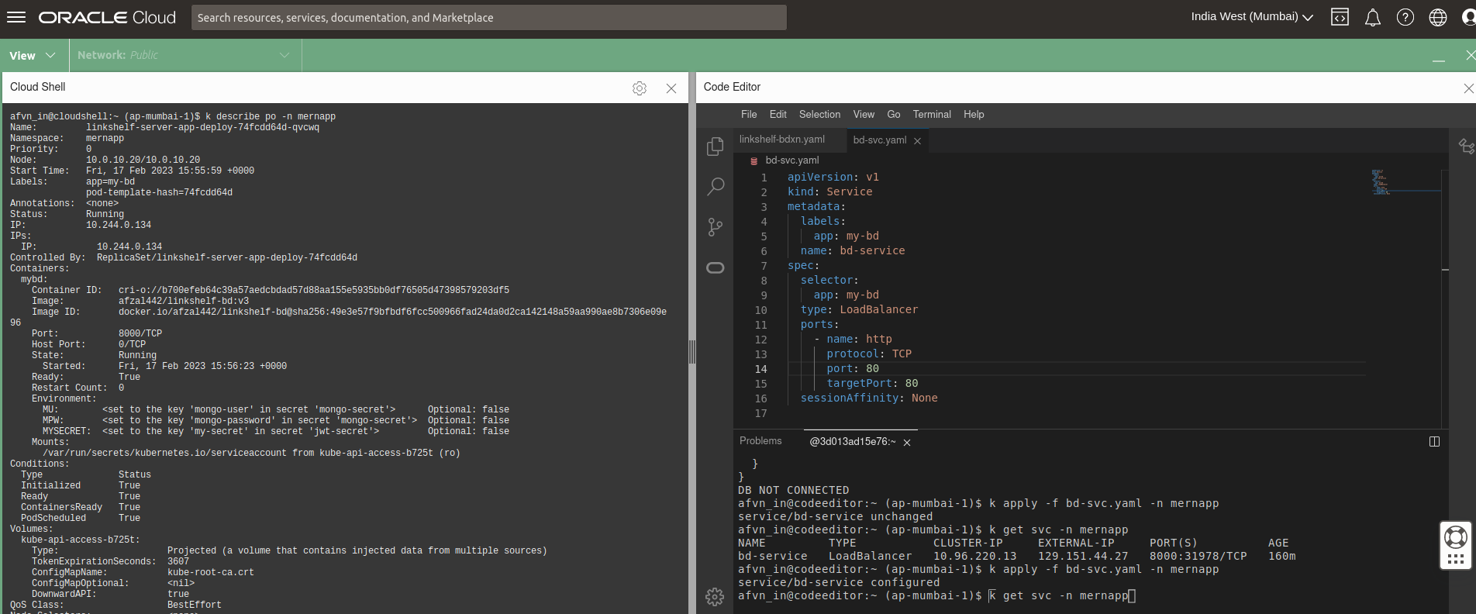Click 'sessionAffinity: None' in the editor
Screen dimensions: 1476x614
(x=869, y=398)
